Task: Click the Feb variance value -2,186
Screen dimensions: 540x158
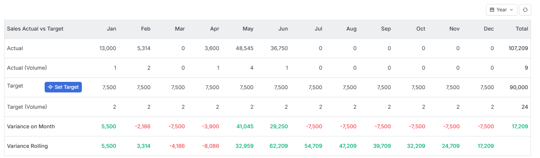Action: click(x=143, y=127)
